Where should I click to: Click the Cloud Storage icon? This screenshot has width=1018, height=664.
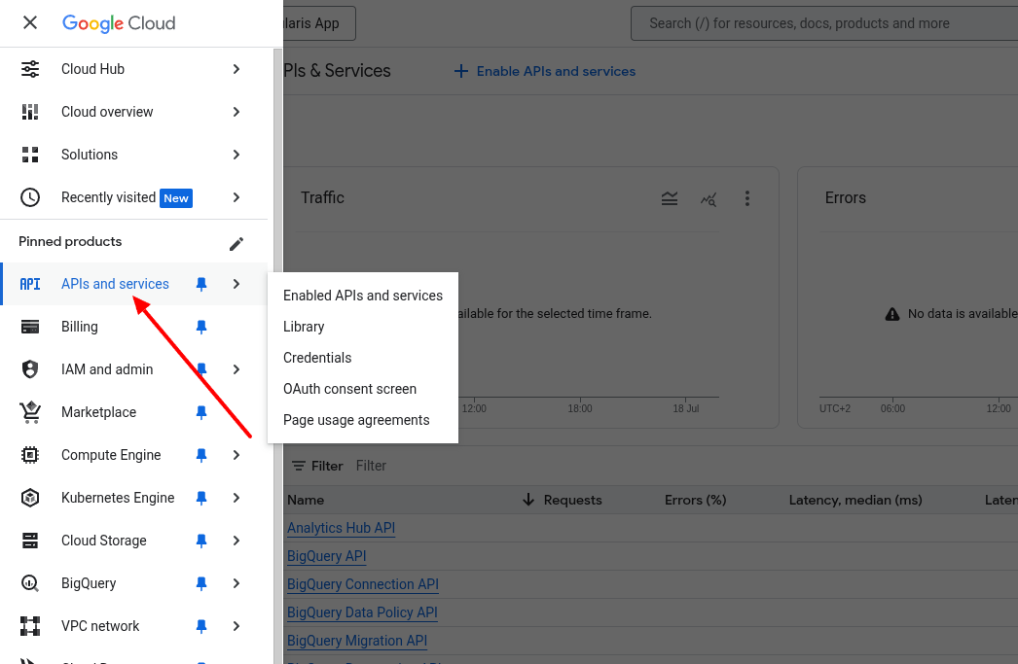click(x=30, y=541)
